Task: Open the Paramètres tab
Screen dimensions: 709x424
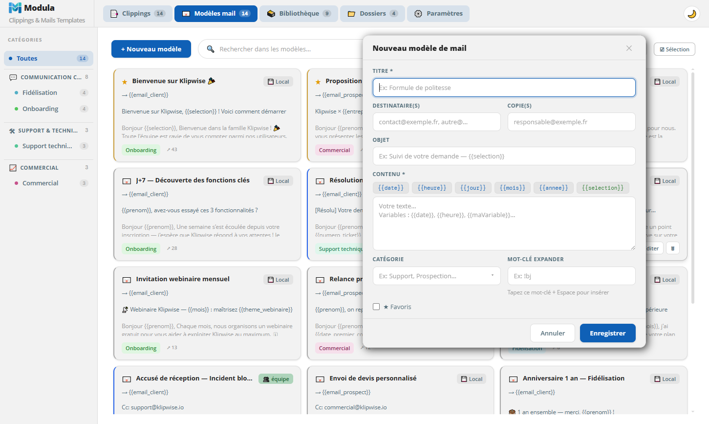Action: point(438,14)
